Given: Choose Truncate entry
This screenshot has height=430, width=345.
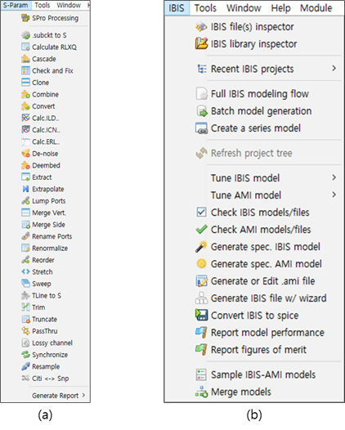Looking at the screenshot, I should click(45, 319).
